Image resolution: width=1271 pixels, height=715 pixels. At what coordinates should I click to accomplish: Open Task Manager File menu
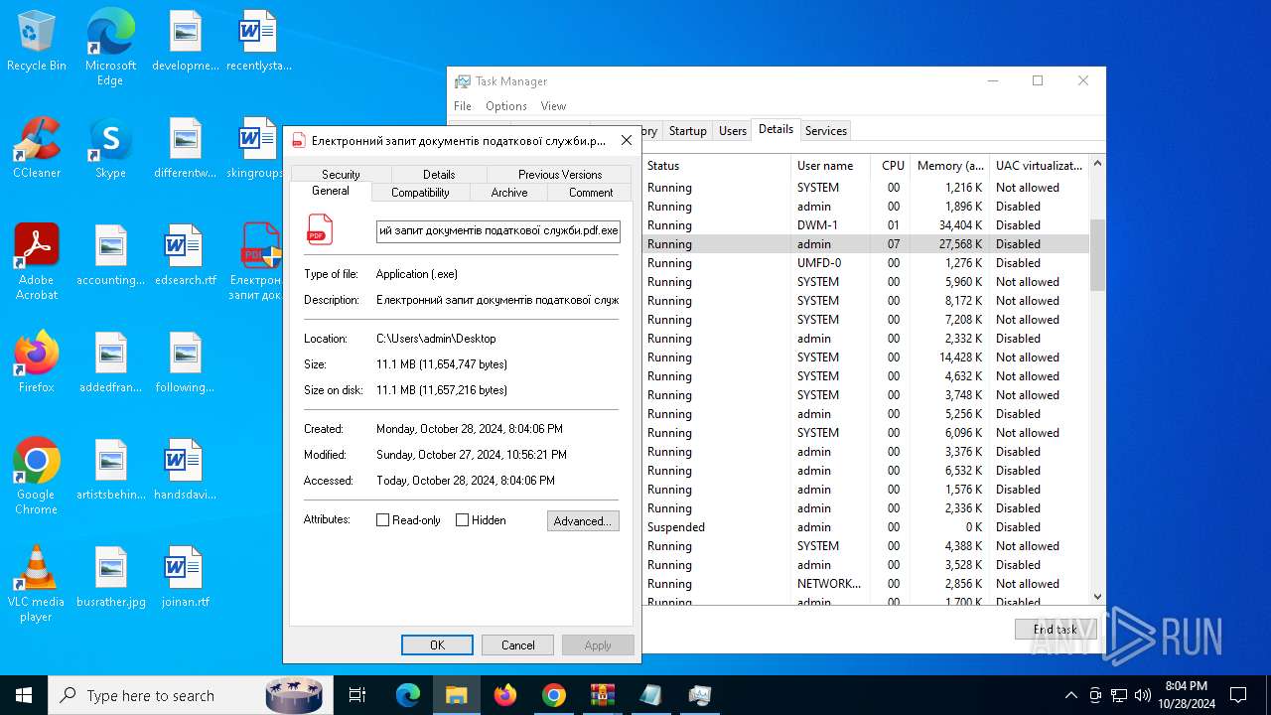click(463, 106)
